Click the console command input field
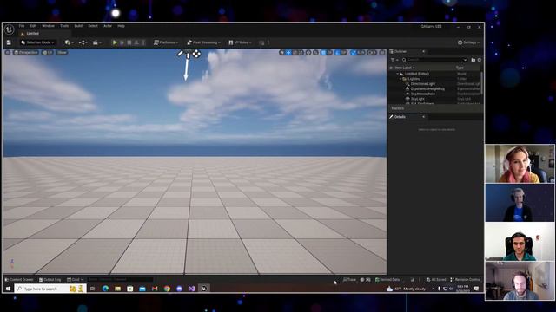 click(120, 279)
